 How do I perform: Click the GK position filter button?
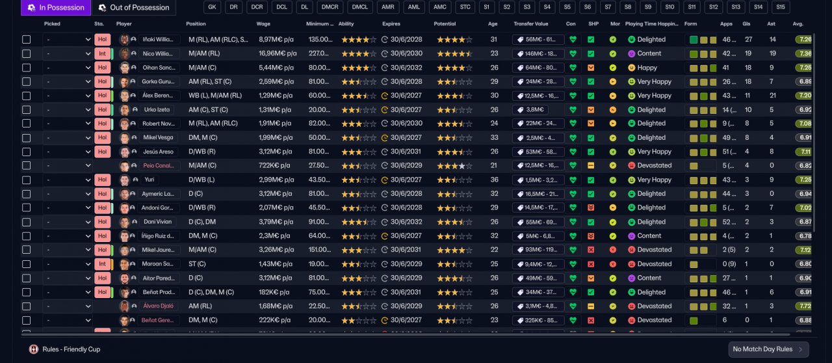point(212,8)
